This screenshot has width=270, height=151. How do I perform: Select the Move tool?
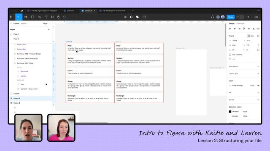point(18,17)
